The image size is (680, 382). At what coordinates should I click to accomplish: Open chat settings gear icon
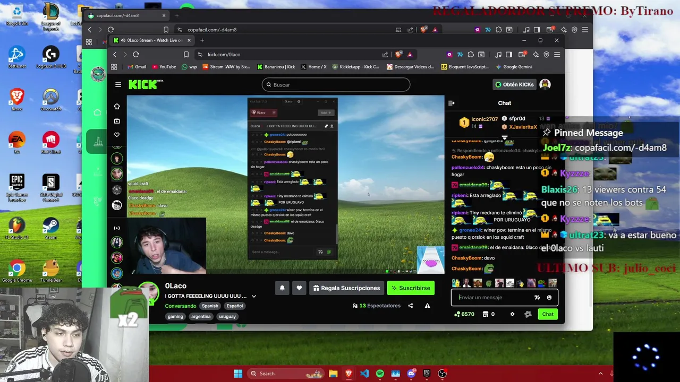pos(512,314)
